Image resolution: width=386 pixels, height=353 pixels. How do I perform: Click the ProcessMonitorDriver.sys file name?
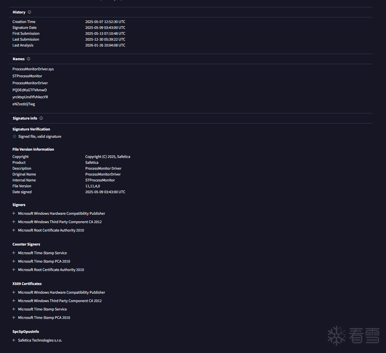coord(33,69)
